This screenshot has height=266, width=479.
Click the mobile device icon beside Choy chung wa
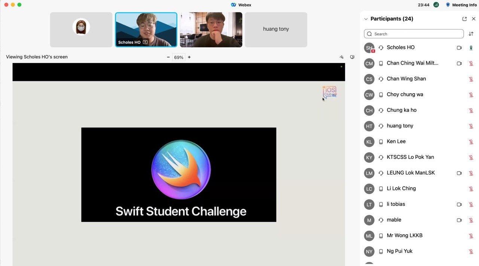click(381, 95)
